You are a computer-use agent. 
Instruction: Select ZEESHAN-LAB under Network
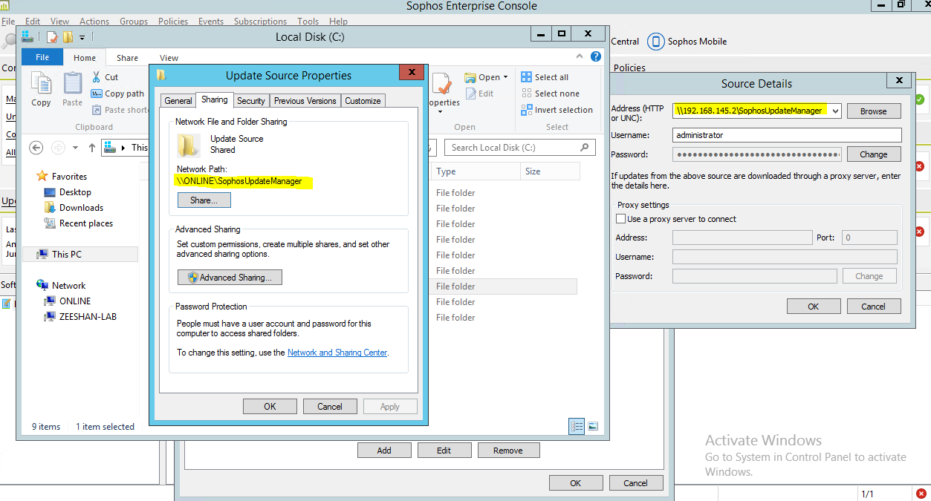click(88, 317)
